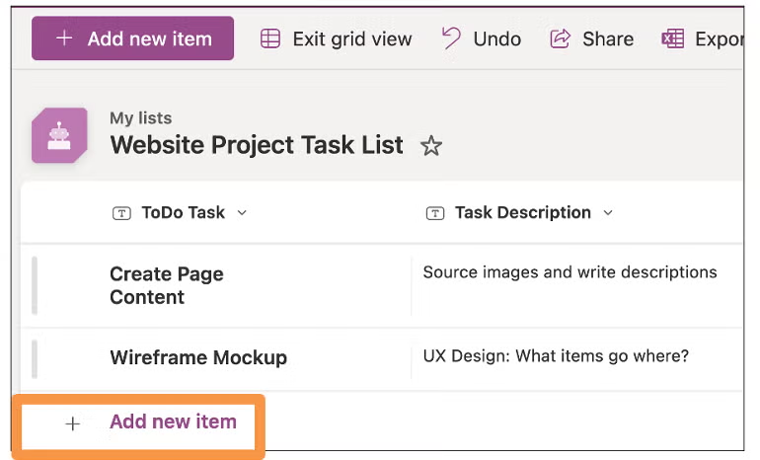Expand the ToDo Task column dropdown

243,212
